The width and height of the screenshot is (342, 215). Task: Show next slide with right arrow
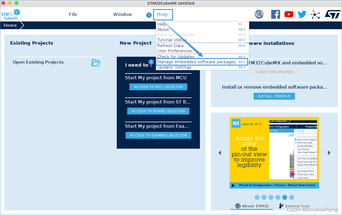[x=329, y=153]
